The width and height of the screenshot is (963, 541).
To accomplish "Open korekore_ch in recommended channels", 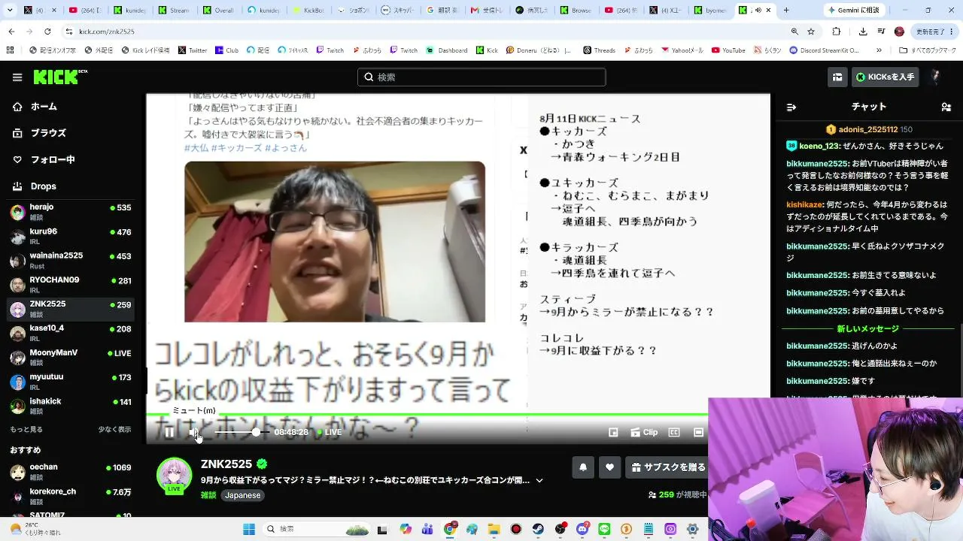I will coord(72,496).
